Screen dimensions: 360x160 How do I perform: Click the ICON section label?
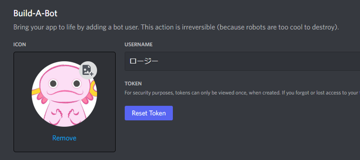click(x=19, y=45)
